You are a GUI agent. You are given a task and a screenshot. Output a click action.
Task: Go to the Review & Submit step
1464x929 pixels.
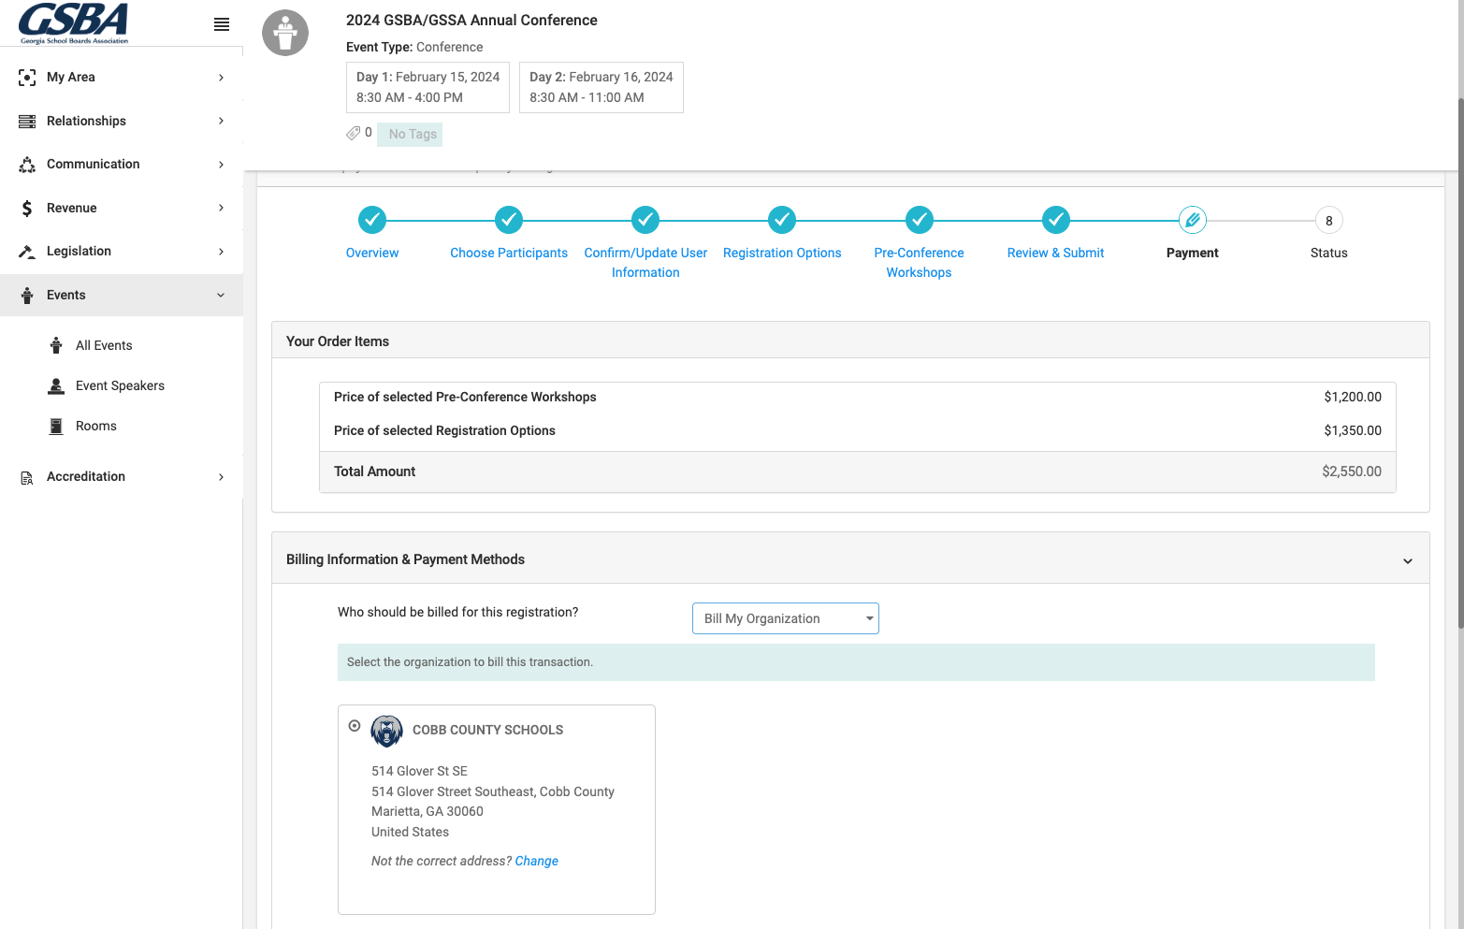(1056, 253)
